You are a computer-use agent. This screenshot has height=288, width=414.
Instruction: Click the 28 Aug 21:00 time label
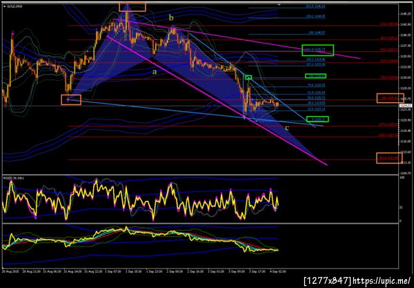pos(31,271)
